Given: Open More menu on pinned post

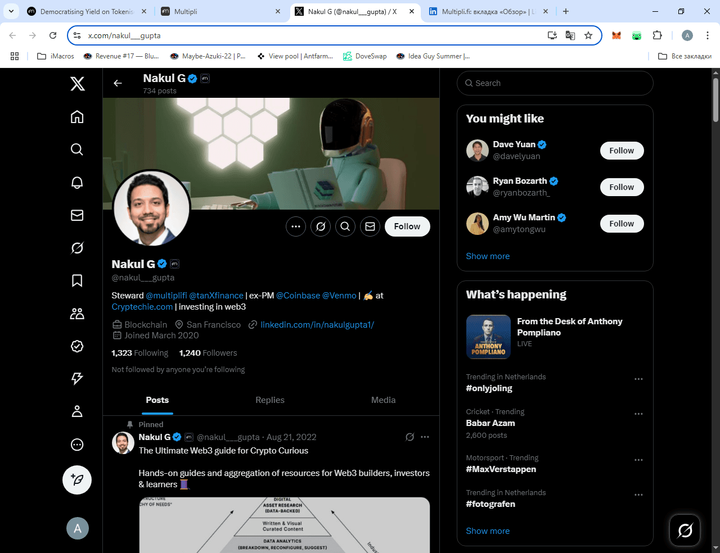Looking at the screenshot, I should [425, 437].
